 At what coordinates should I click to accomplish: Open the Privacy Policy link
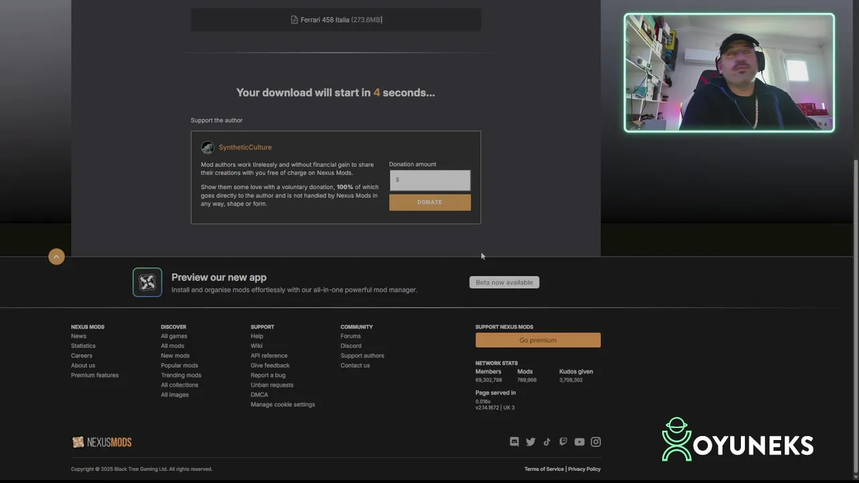(x=585, y=469)
